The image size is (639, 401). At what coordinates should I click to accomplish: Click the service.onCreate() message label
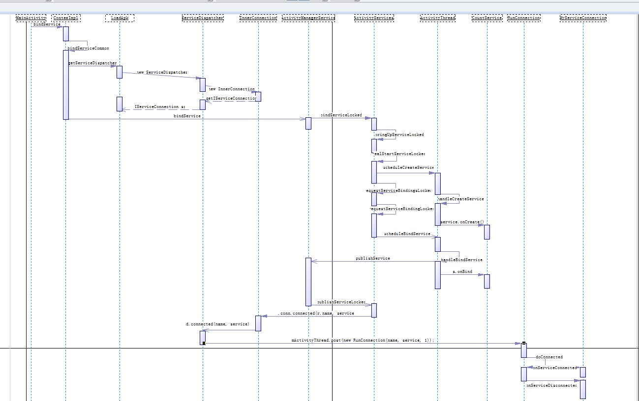(462, 222)
